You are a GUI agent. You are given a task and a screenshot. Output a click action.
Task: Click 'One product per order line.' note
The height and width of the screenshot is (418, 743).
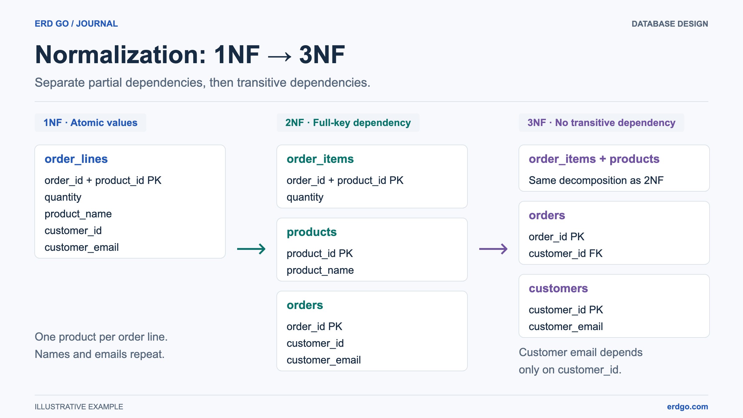(101, 337)
